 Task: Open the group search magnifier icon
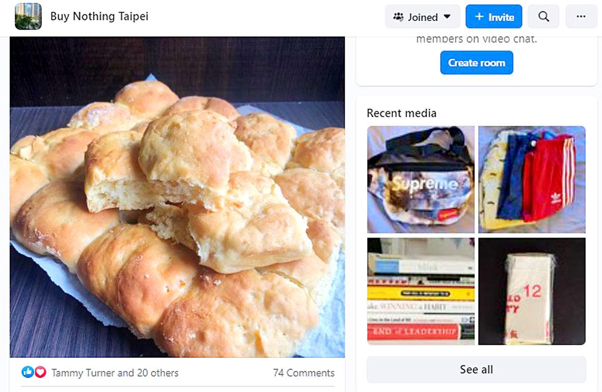[543, 16]
